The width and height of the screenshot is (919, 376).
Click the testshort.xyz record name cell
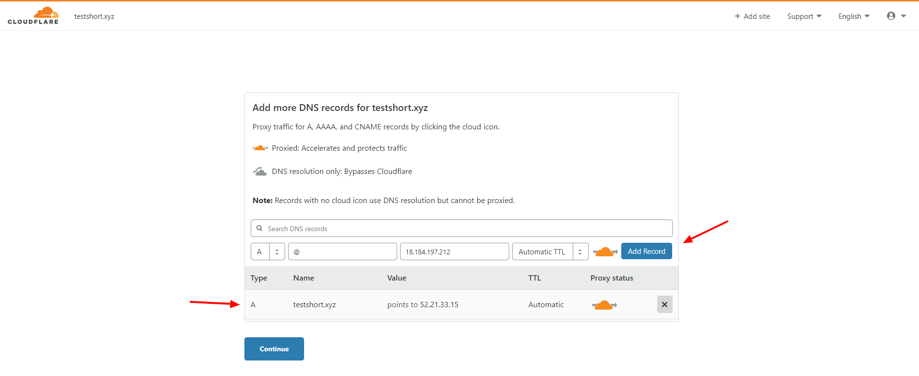[314, 305]
